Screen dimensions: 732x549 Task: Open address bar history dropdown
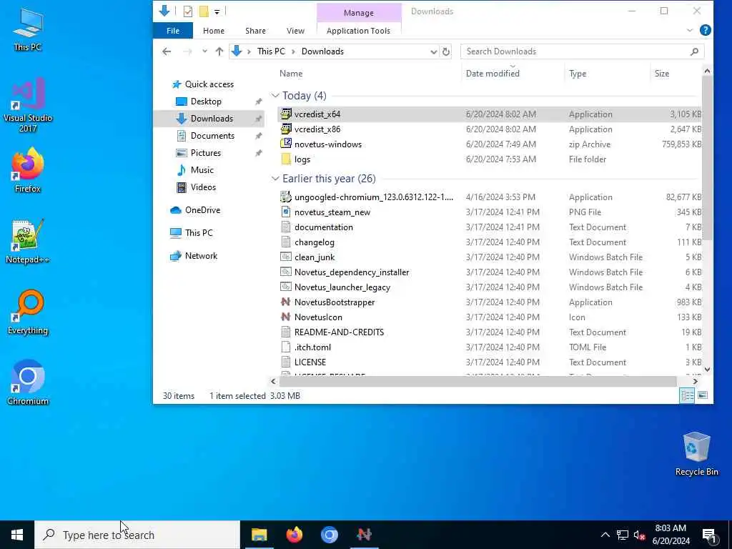tap(433, 51)
